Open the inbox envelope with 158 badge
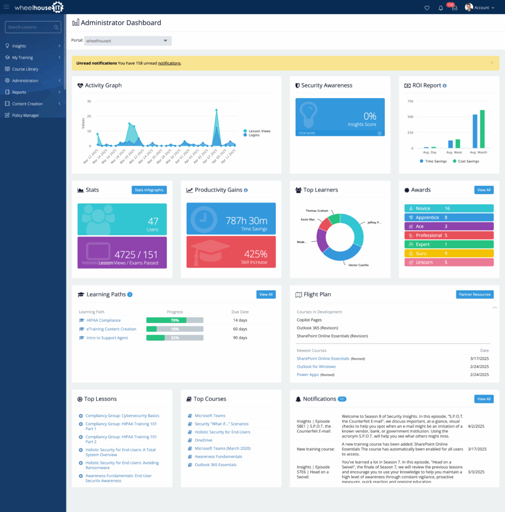 click(x=455, y=8)
